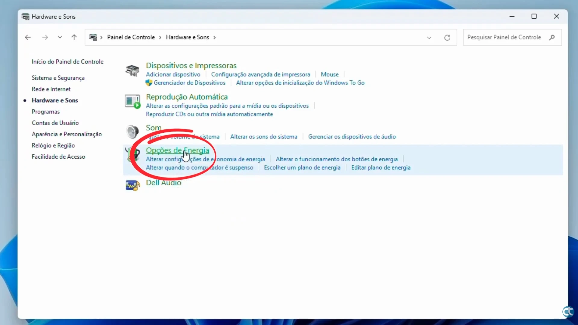Image resolution: width=578 pixels, height=325 pixels.
Task: Open Opções de Energia
Action: (178, 150)
